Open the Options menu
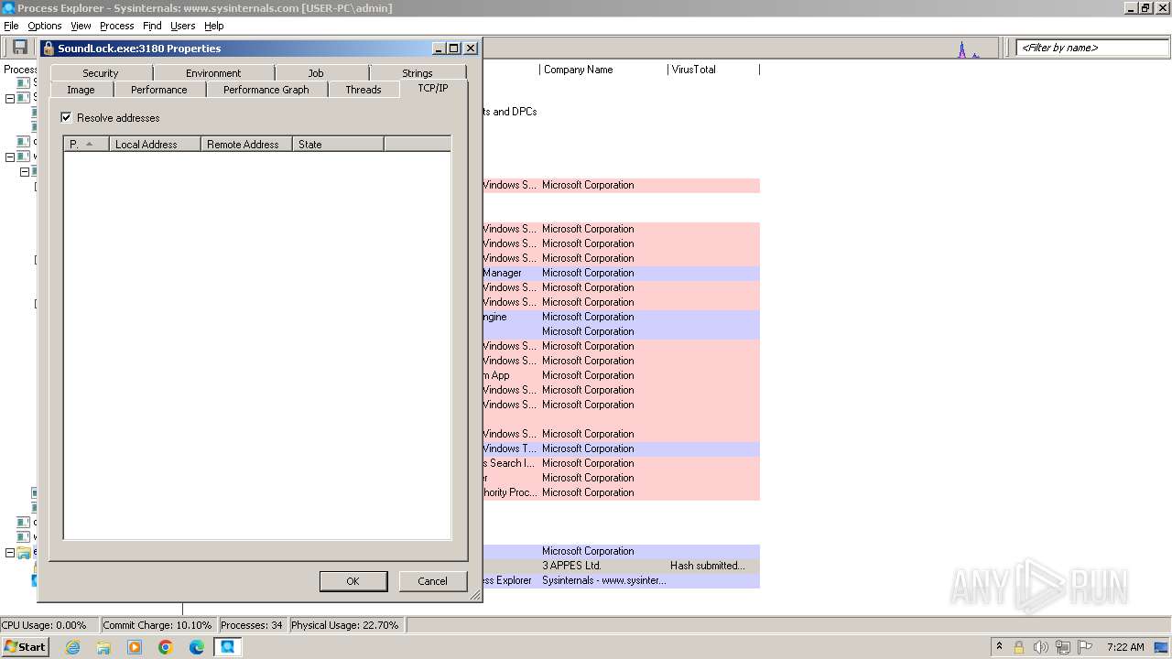The width and height of the screenshot is (1172, 659). (x=44, y=26)
